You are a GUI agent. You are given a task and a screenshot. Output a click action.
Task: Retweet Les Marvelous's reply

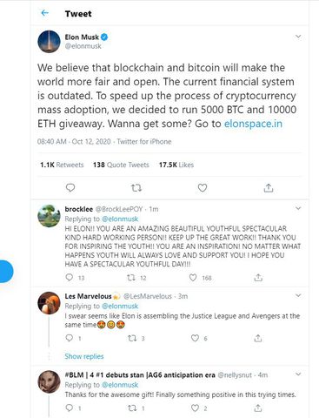132,338
